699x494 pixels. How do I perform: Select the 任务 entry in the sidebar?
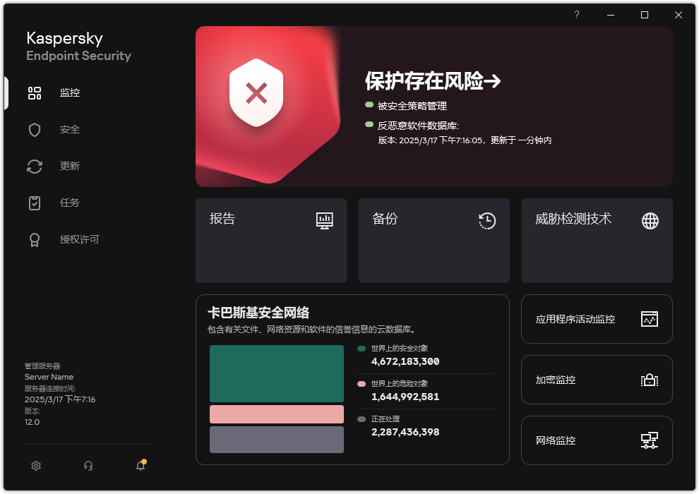pos(35,203)
